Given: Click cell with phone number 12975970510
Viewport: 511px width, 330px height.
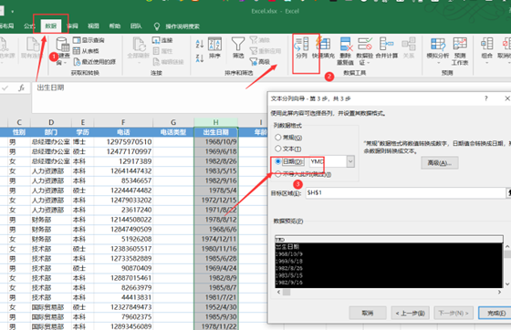Looking at the screenshot, I should (x=123, y=142).
